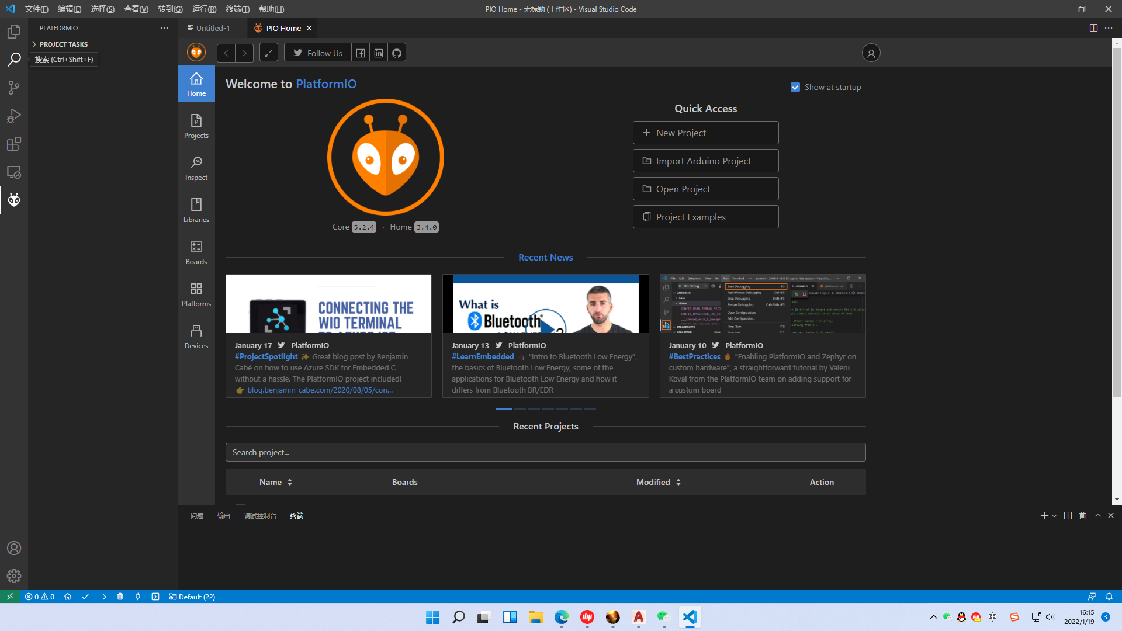Expand the PROJECT TASKS tree section

[x=63, y=44]
